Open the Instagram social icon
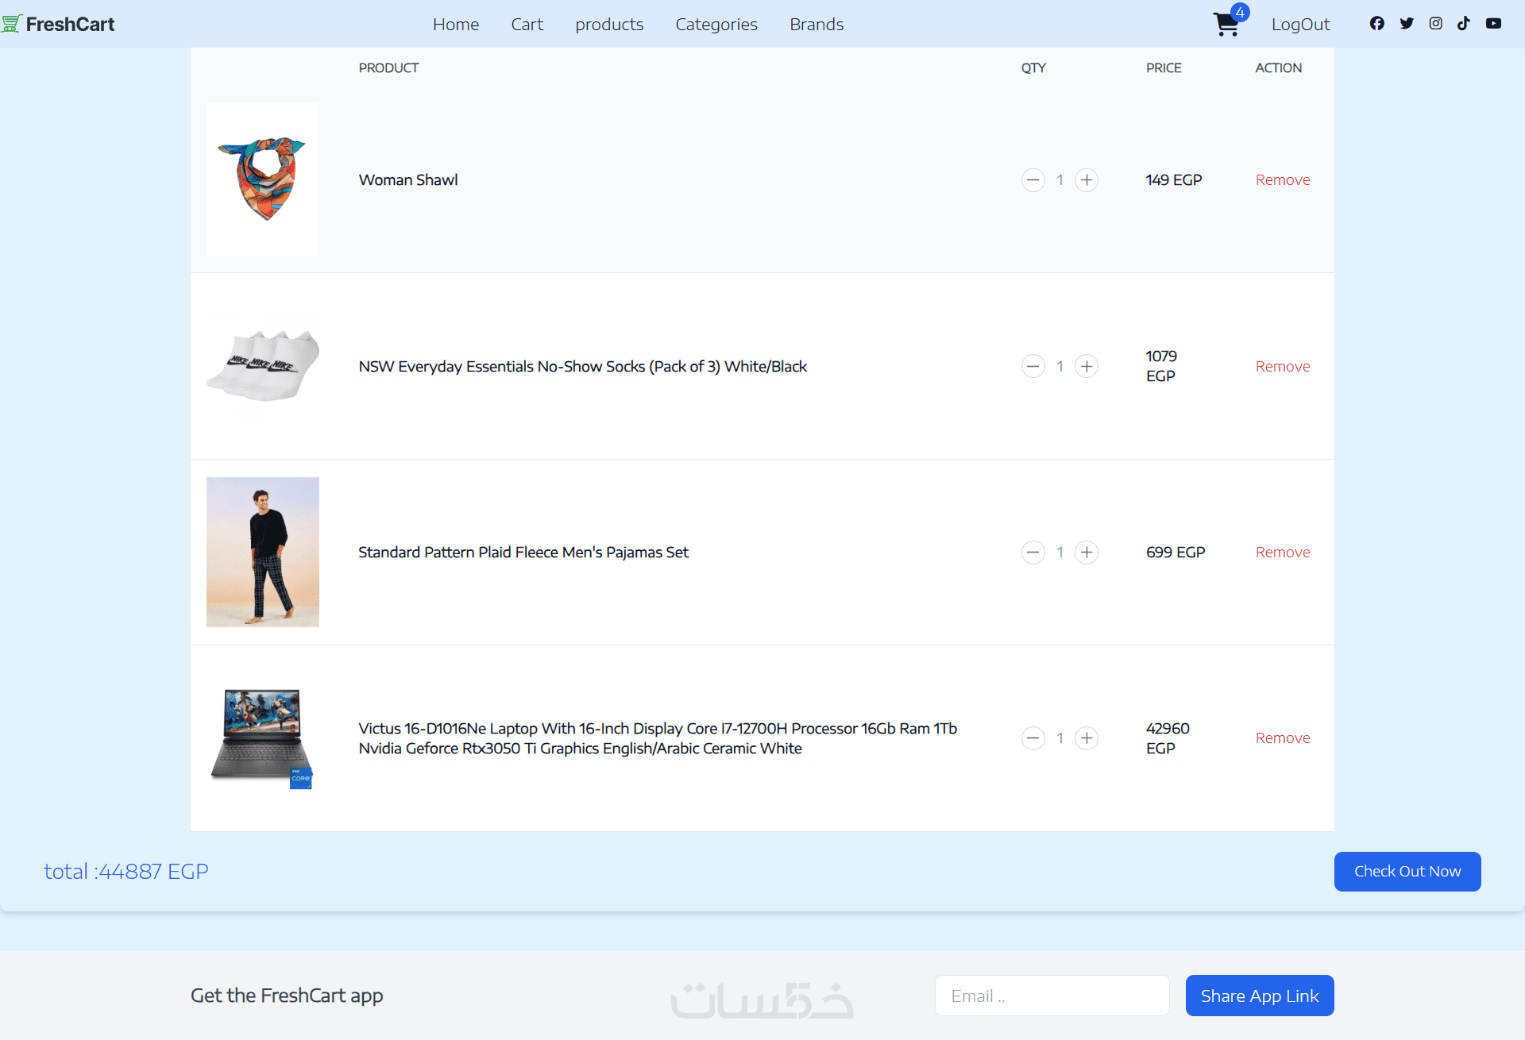Screen dimensions: 1525x1040 click(x=1435, y=24)
